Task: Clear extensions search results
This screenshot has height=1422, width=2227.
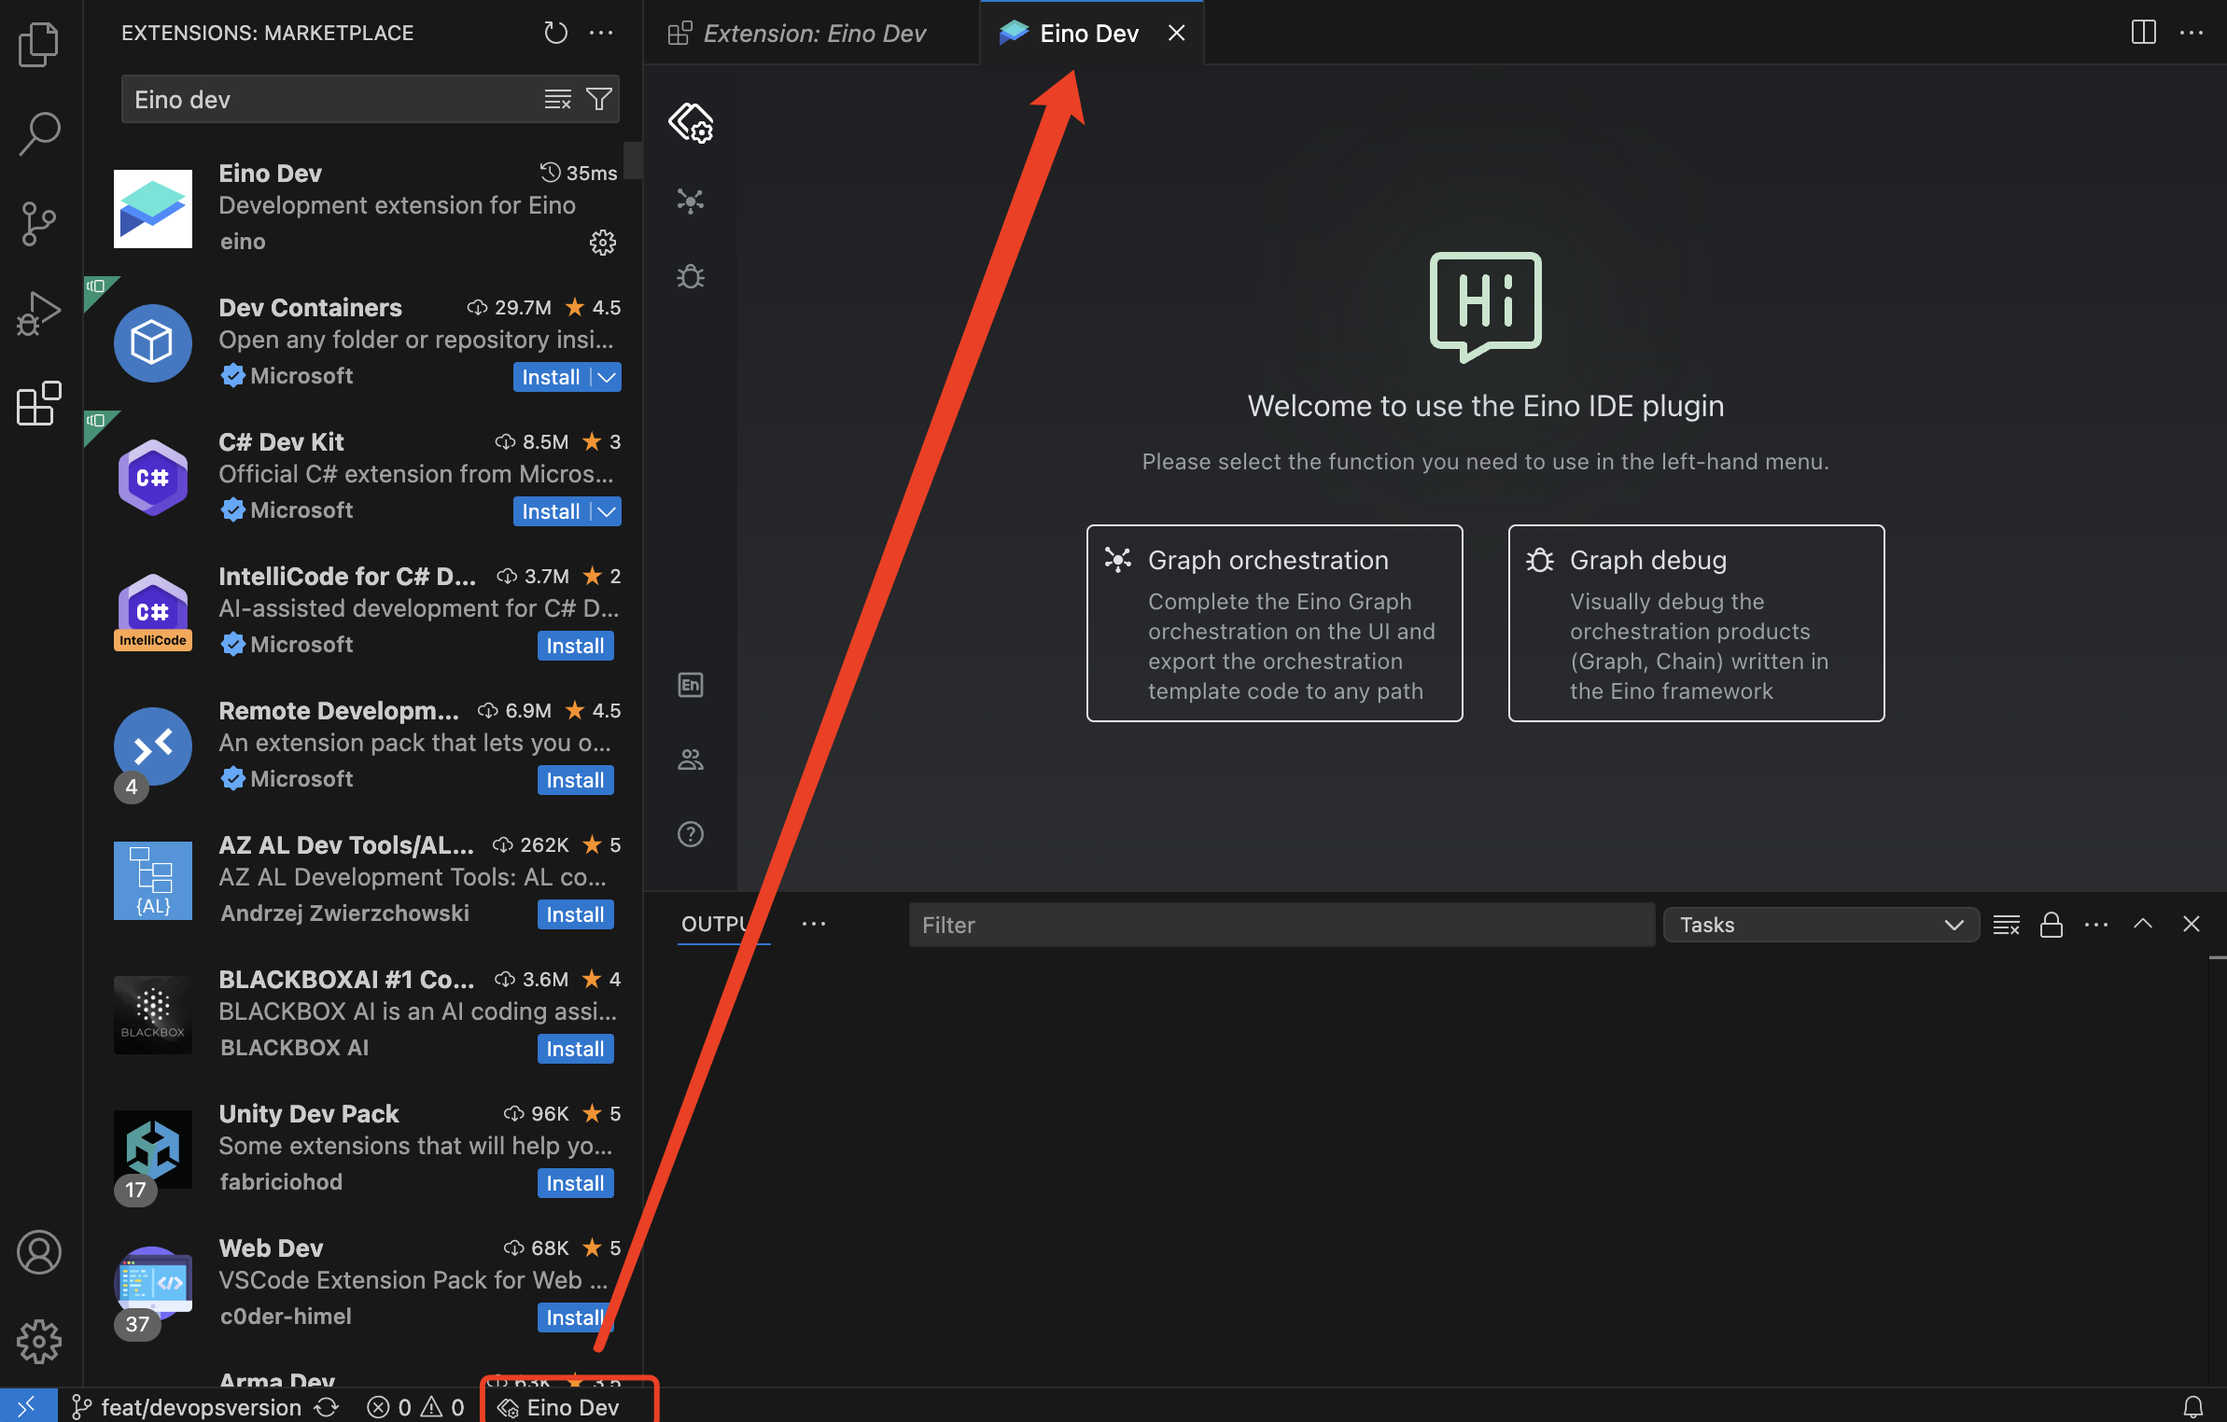Action: click(x=557, y=99)
